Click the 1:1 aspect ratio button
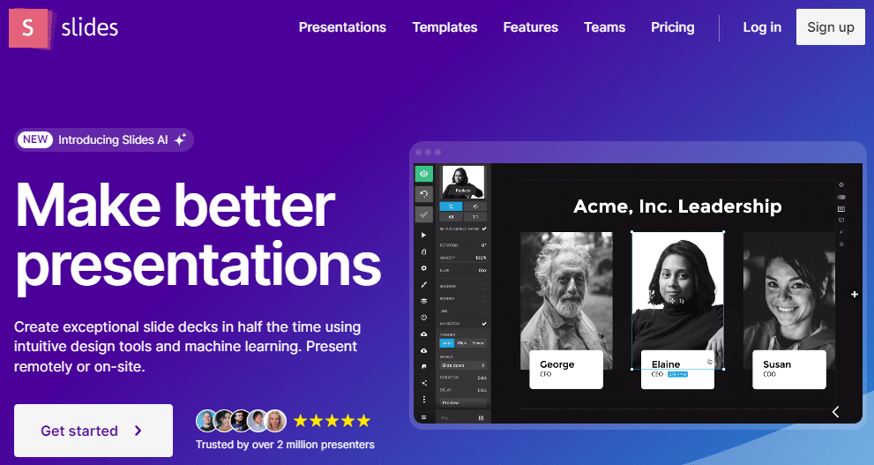Screen dimensions: 874x465 click(475, 217)
